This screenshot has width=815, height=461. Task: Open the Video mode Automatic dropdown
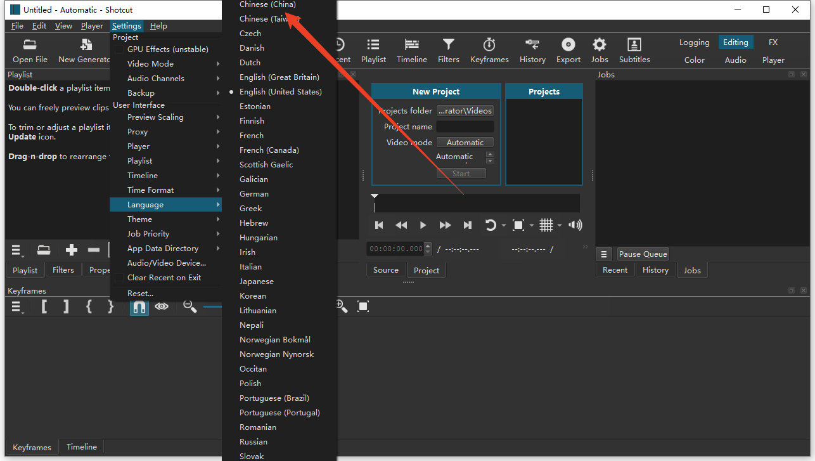click(465, 143)
